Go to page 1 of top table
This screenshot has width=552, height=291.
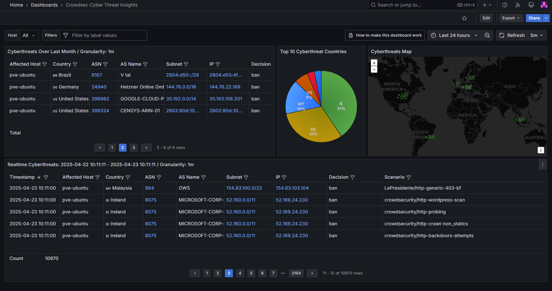(112, 147)
